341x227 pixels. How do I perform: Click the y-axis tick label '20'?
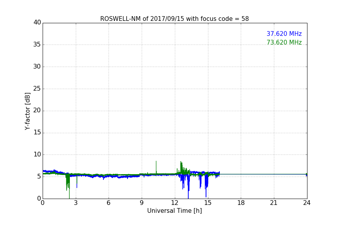(x=37, y=110)
